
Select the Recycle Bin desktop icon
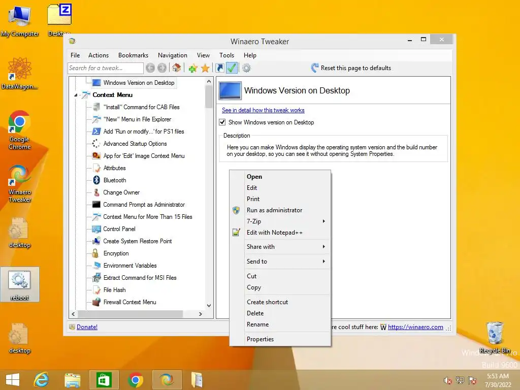[495, 338]
